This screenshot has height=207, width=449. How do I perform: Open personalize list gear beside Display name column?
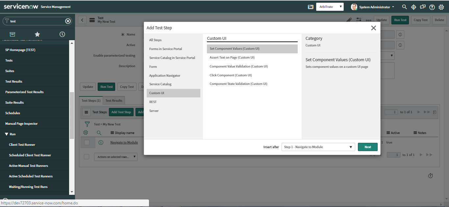86,133
